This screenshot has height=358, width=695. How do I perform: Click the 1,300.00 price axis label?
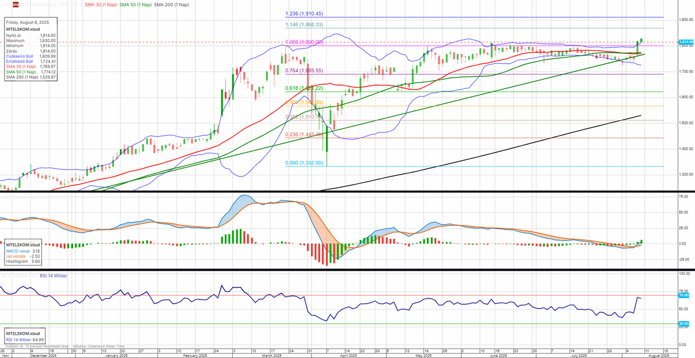(x=685, y=174)
